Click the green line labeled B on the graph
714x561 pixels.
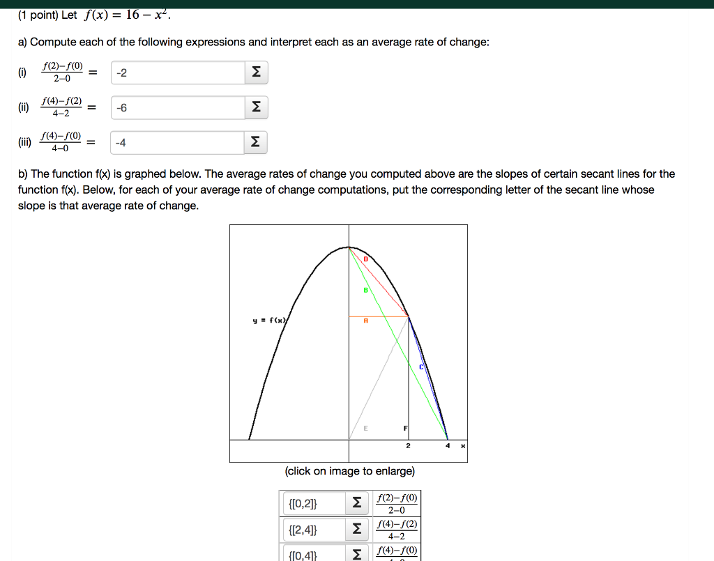[x=364, y=291]
